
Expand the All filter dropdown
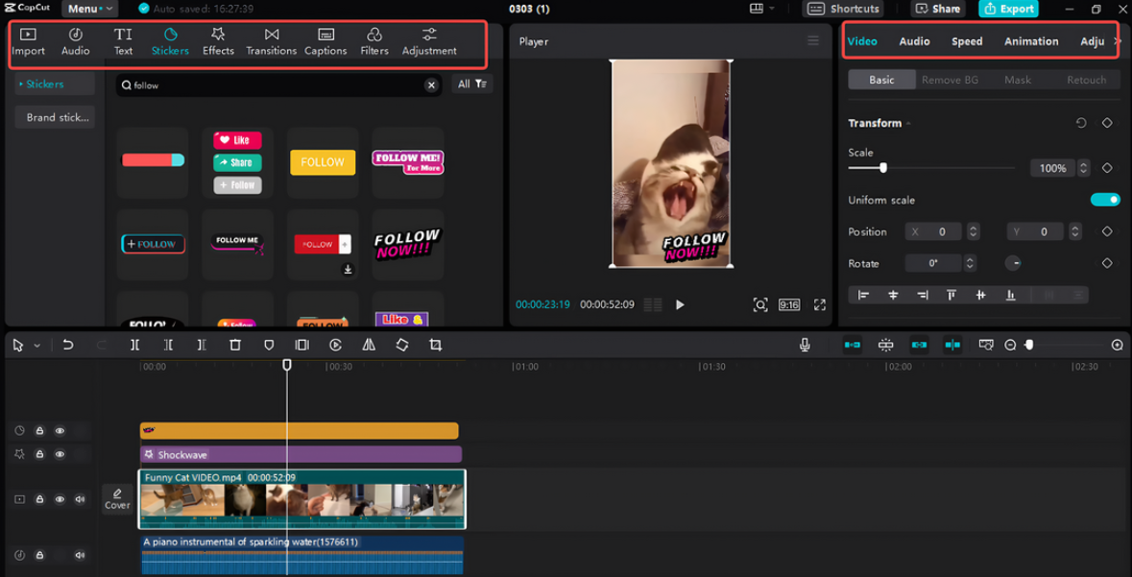tap(471, 84)
